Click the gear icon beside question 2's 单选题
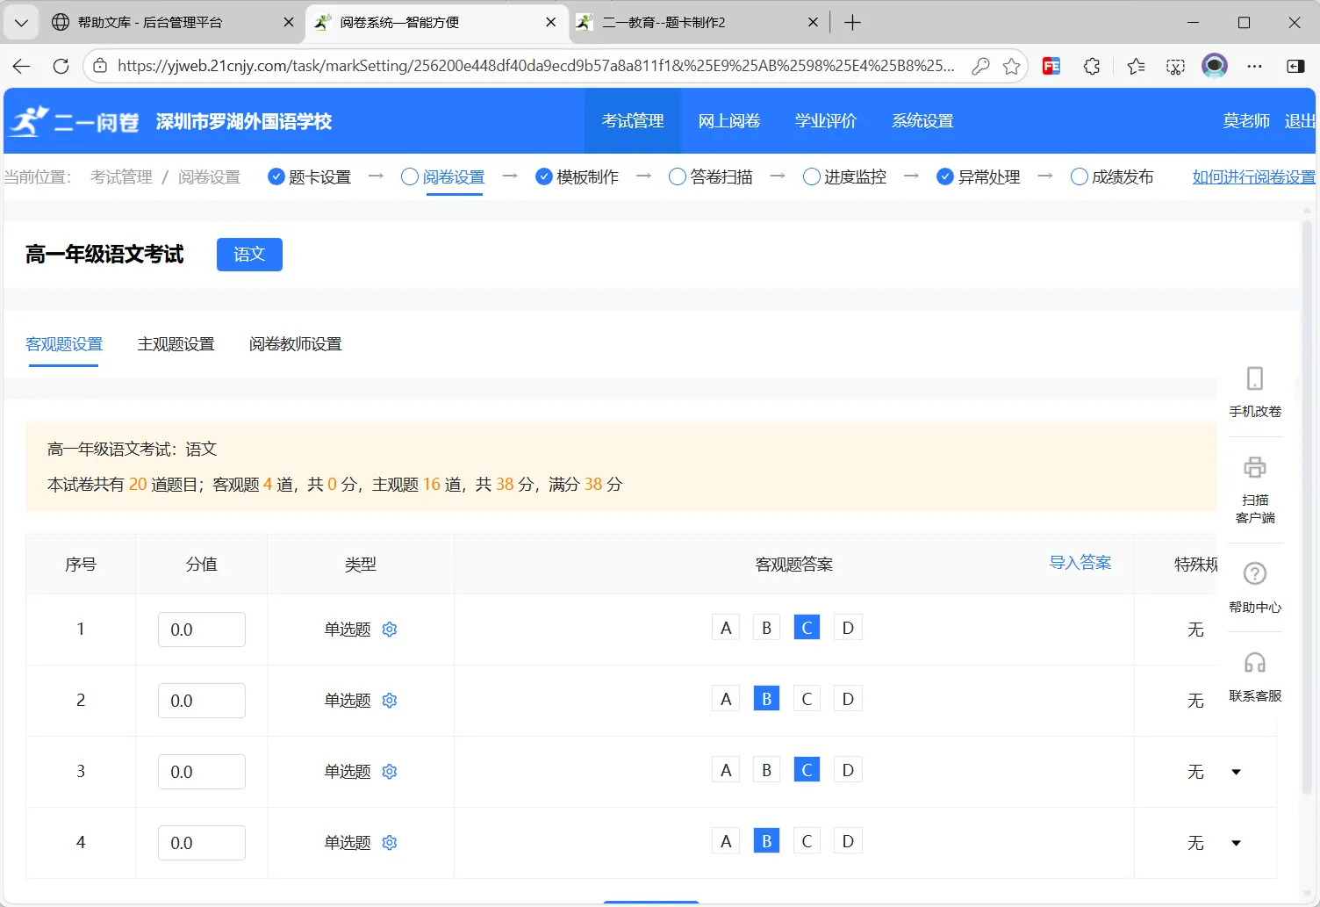This screenshot has width=1320, height=907. coord(389,700)
